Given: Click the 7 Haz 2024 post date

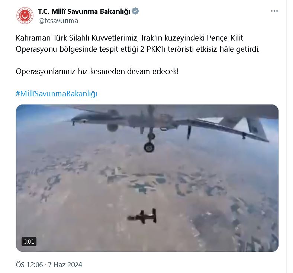Looking at the screenshot, I should [65, 265].
